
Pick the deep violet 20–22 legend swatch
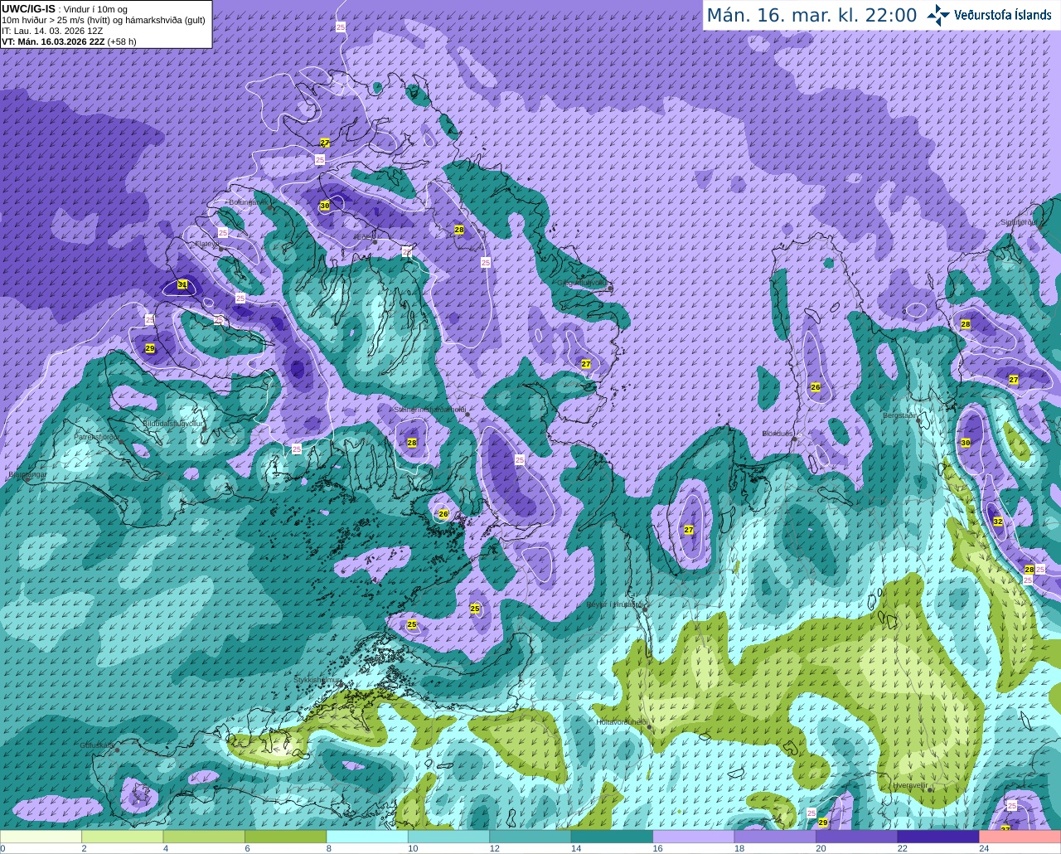(857, 837)
